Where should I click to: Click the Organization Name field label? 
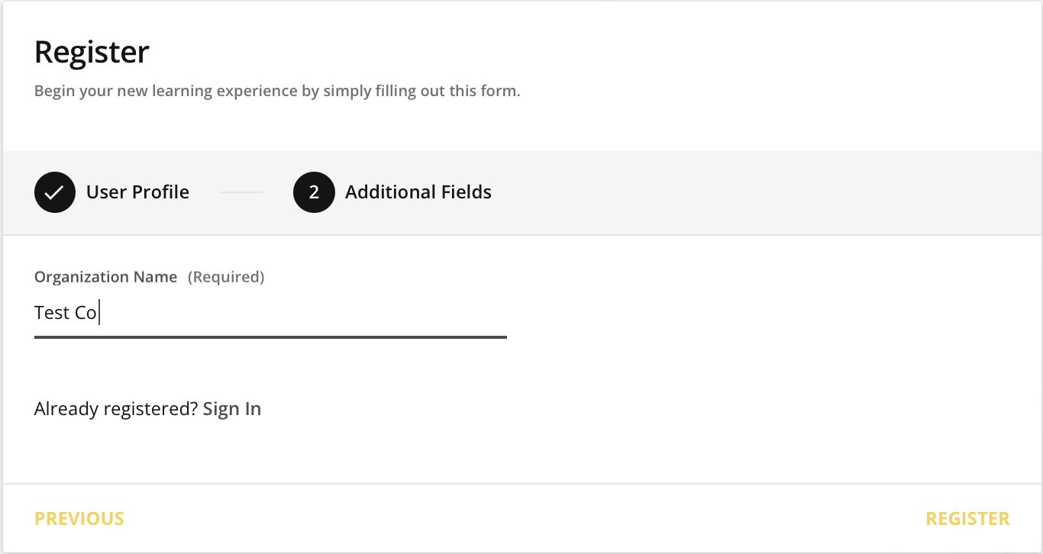(106, 277)
